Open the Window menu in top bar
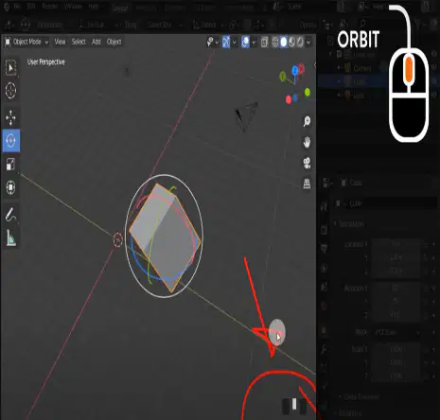 [73, 7]
